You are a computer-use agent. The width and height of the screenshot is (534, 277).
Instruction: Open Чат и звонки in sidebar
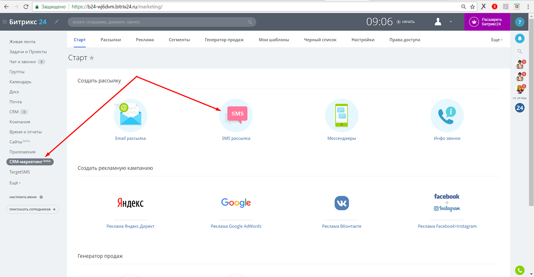point(22,61)
